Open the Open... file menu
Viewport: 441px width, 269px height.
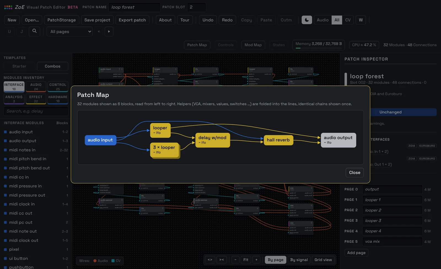click(x=32, y=20)
